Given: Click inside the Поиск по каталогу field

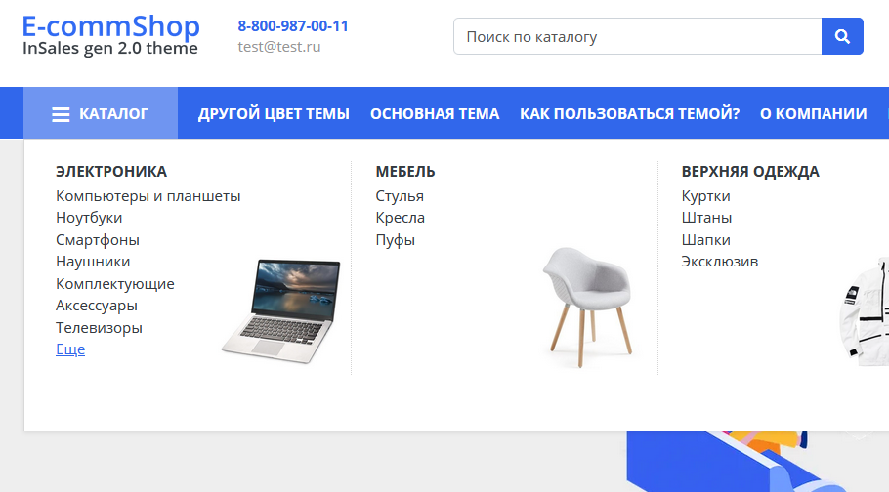Looking at the screenshot, I should click(x=637, y=36).
